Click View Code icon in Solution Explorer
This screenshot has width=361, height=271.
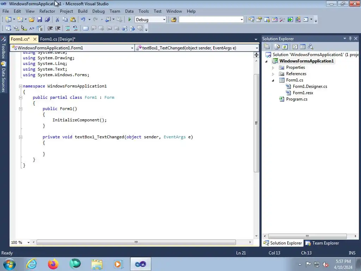click(295, 47)
